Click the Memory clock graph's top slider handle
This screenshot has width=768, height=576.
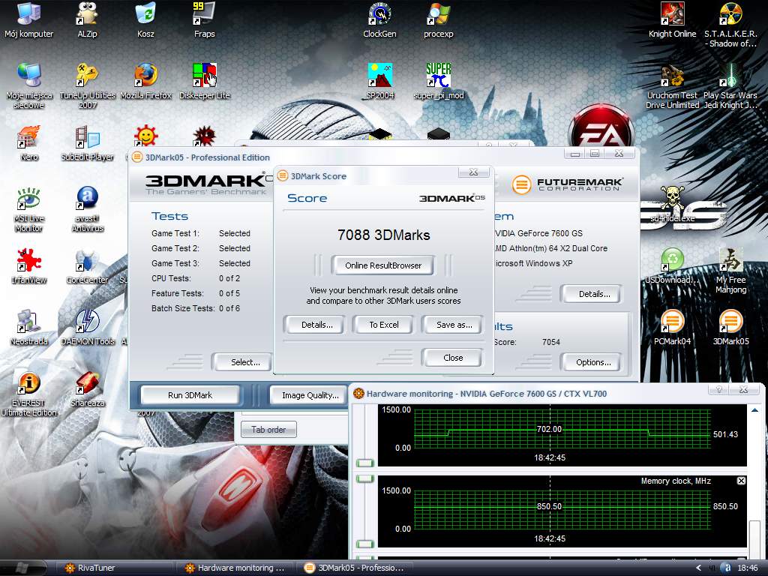pos(365,478)
